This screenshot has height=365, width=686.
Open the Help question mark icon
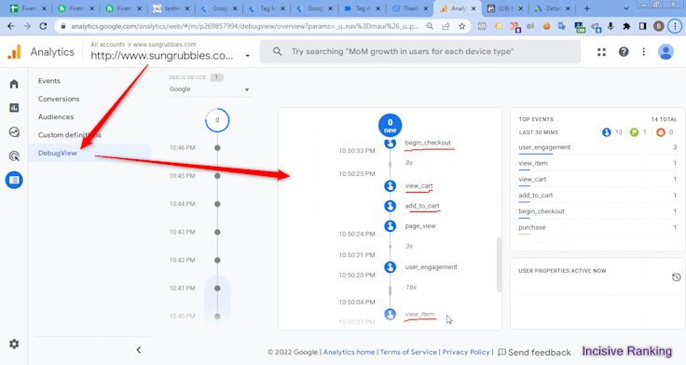pyautogui.click(x=624, y=52)
